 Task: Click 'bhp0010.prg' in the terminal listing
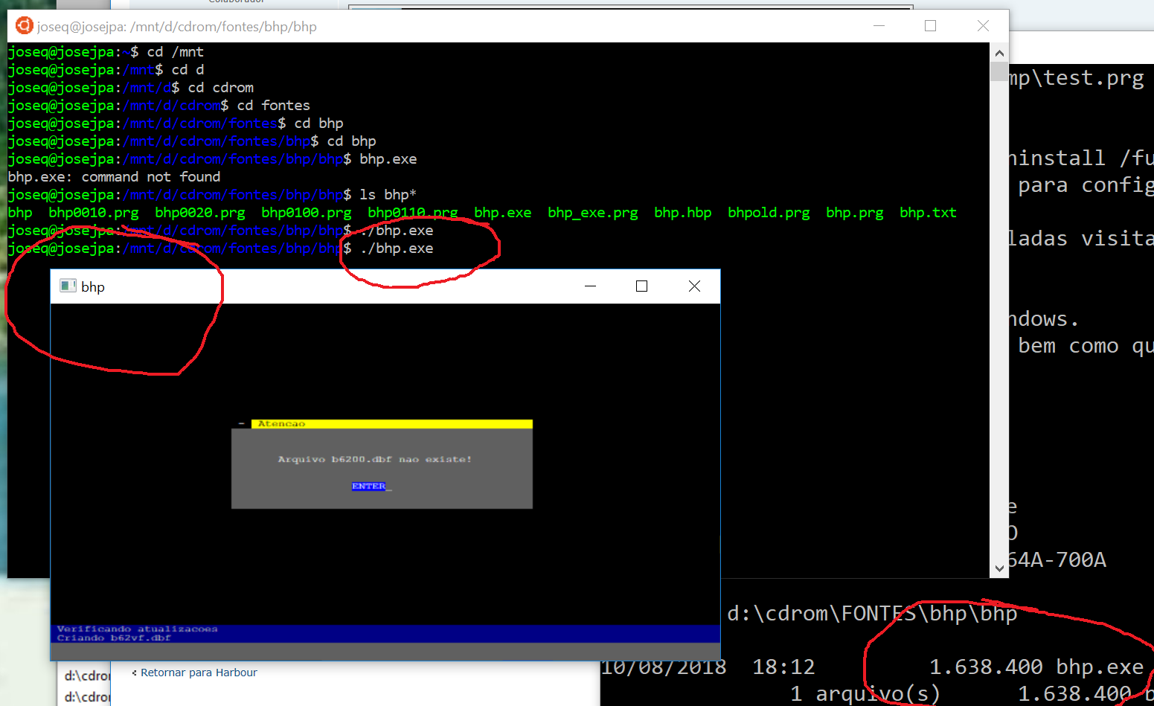(94, 213)
